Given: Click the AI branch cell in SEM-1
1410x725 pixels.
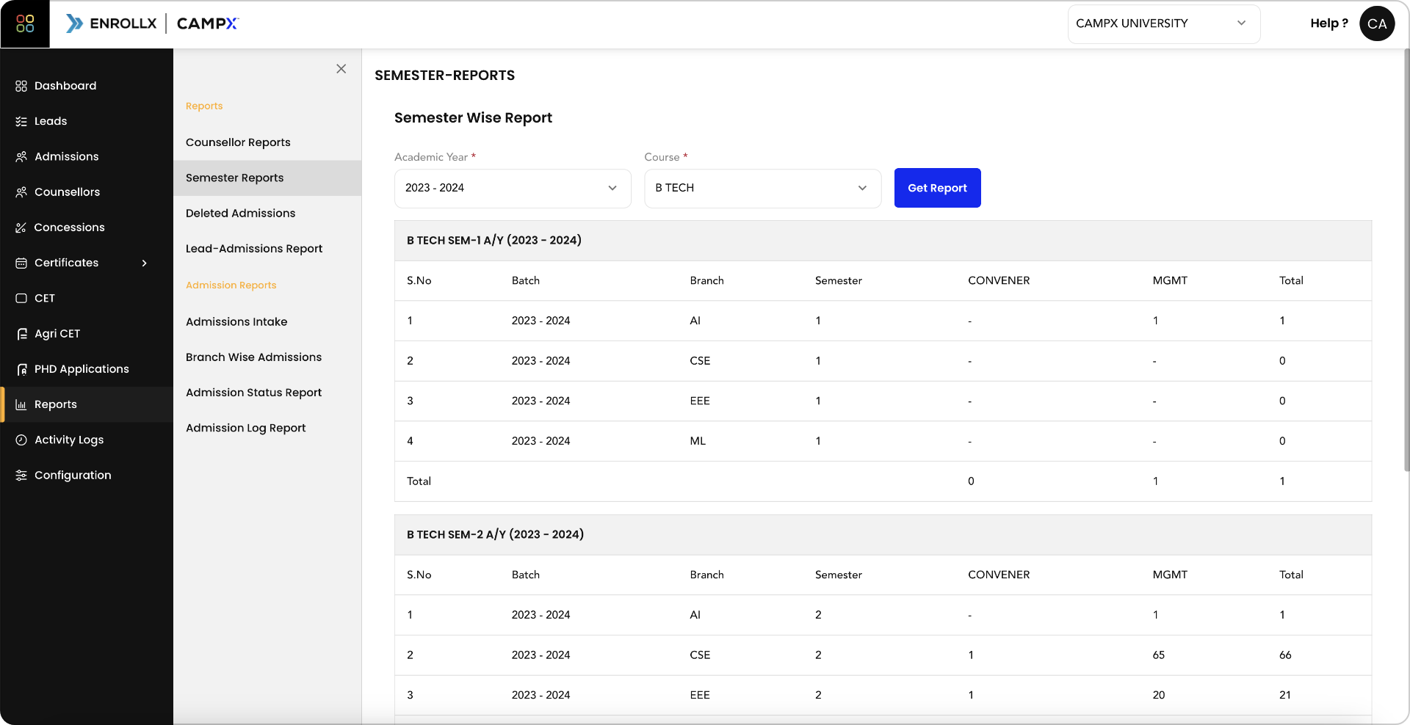Looking at the screenshot, I should coord(695,321).
